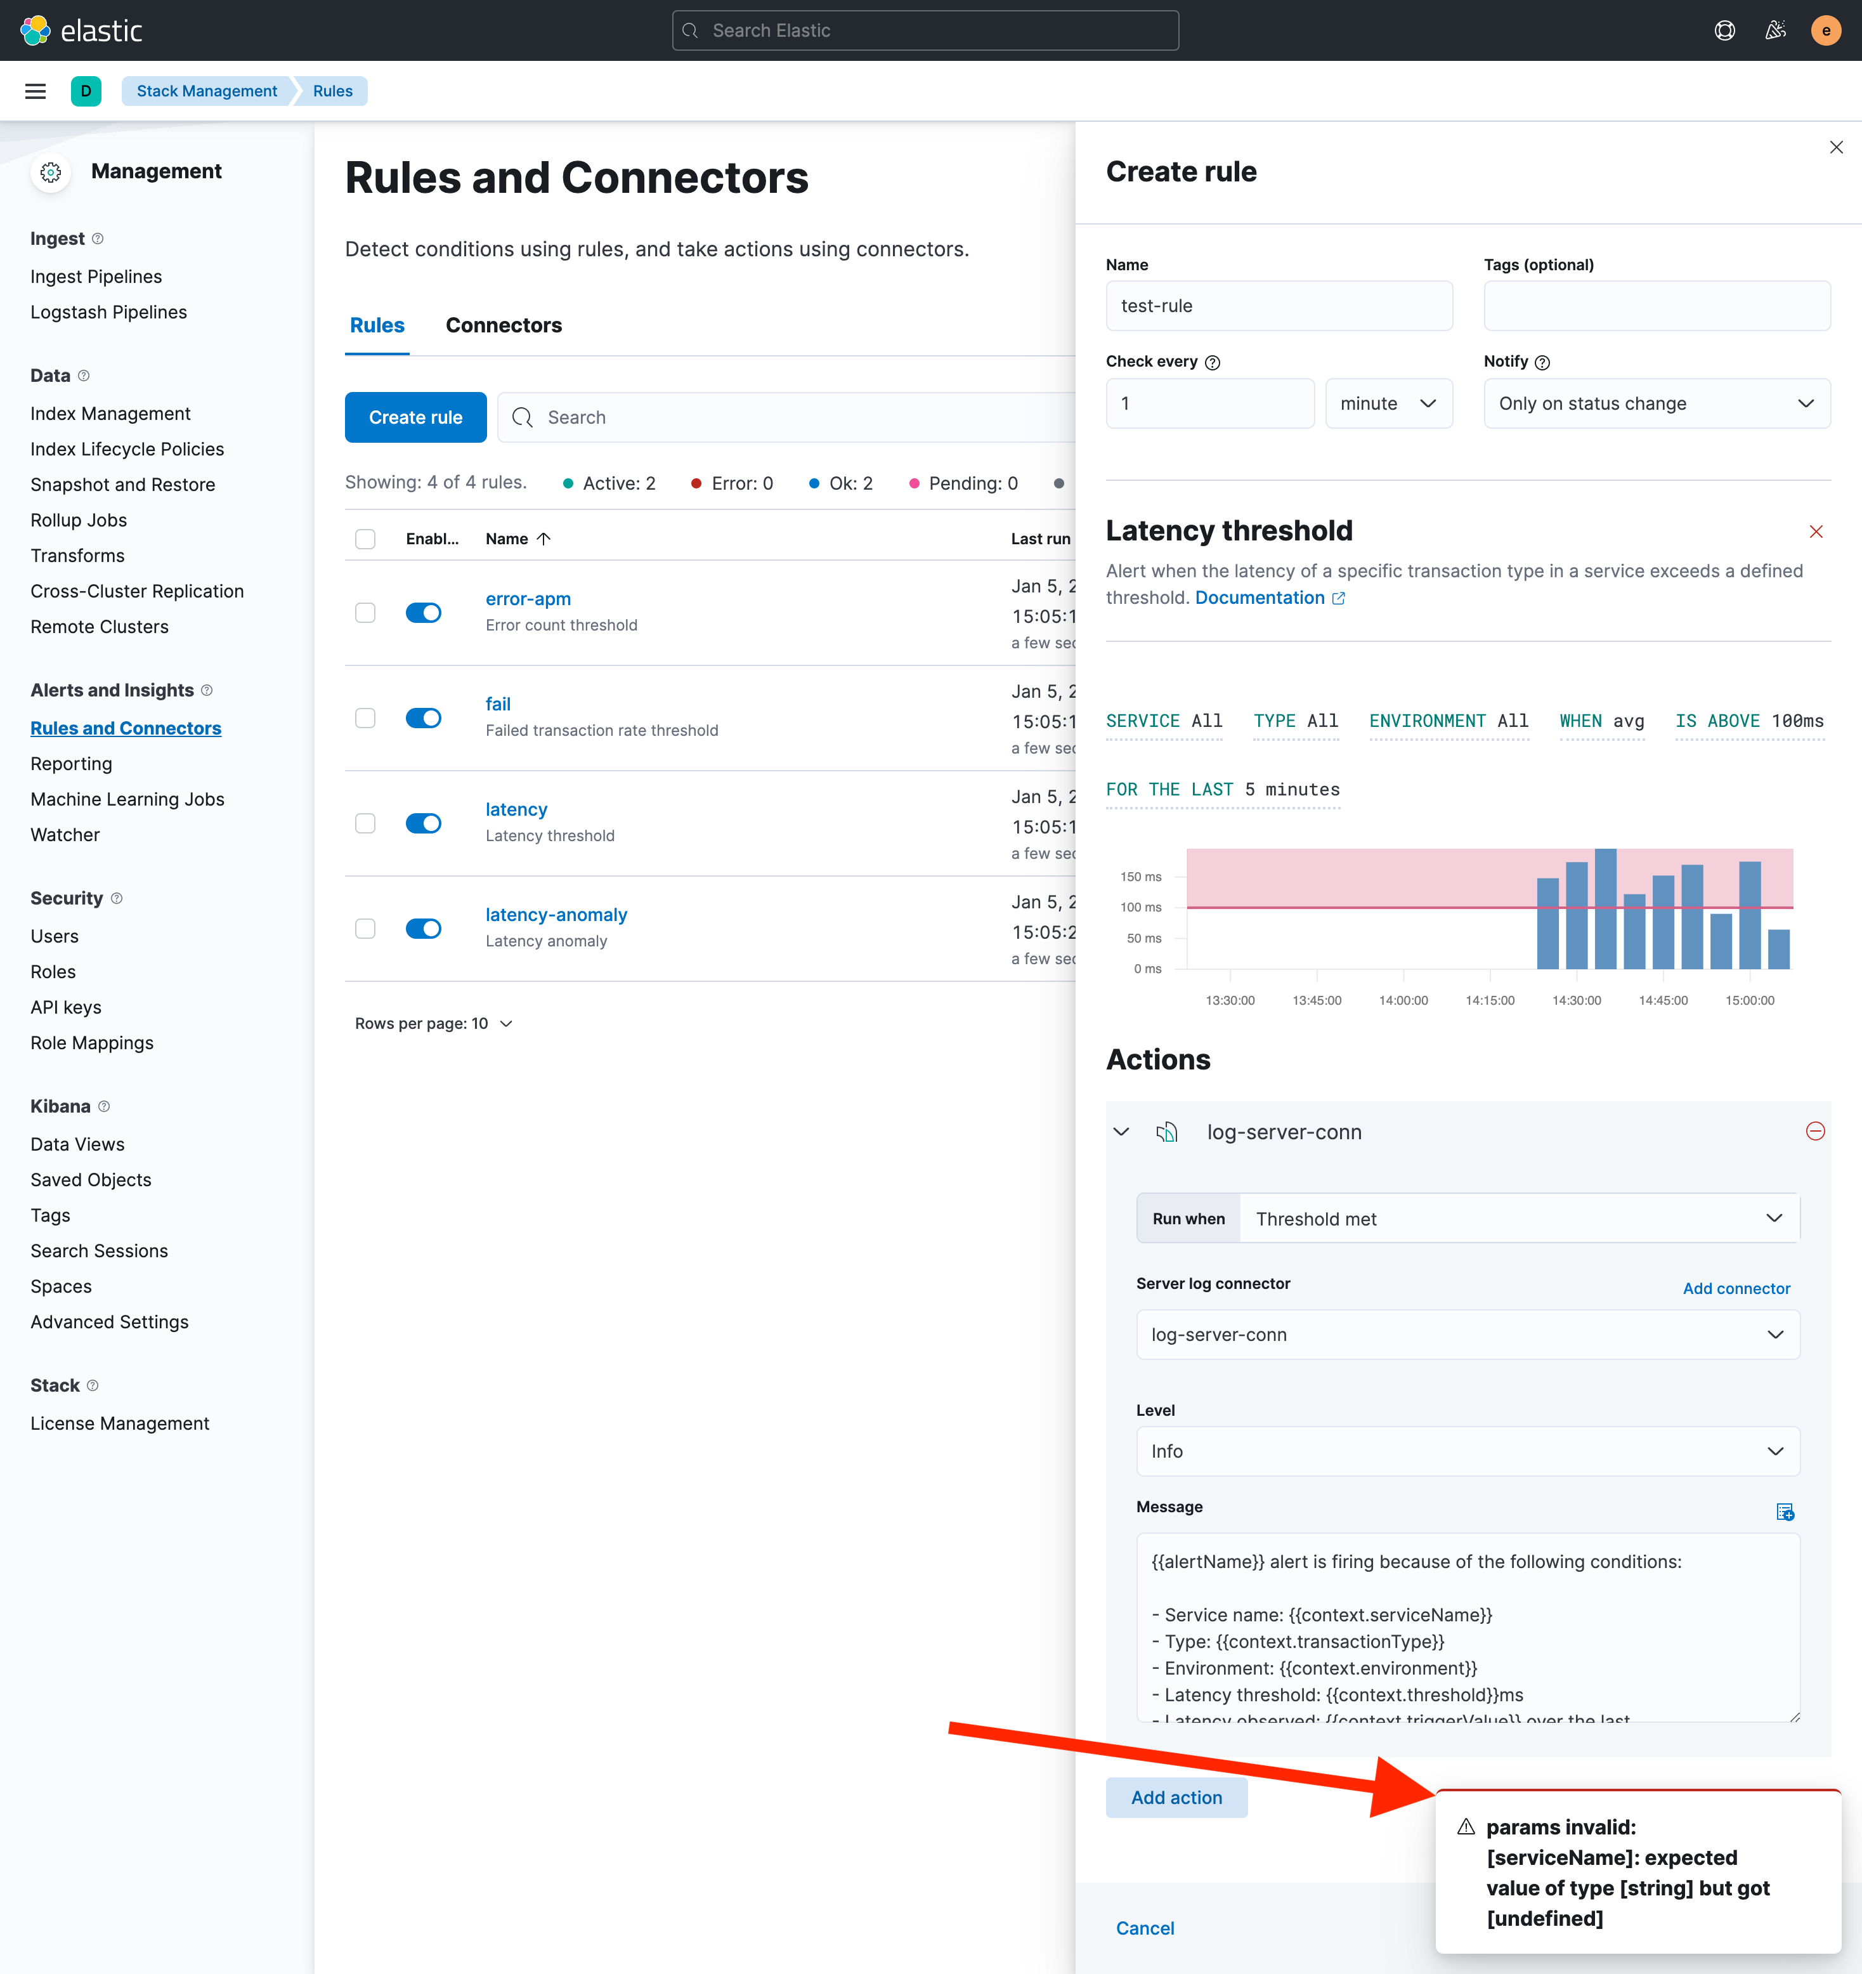Viewport: 1862px width, 1974px height.
Task: Open the help menu in top bar
Action: [x=1725, y=30]
